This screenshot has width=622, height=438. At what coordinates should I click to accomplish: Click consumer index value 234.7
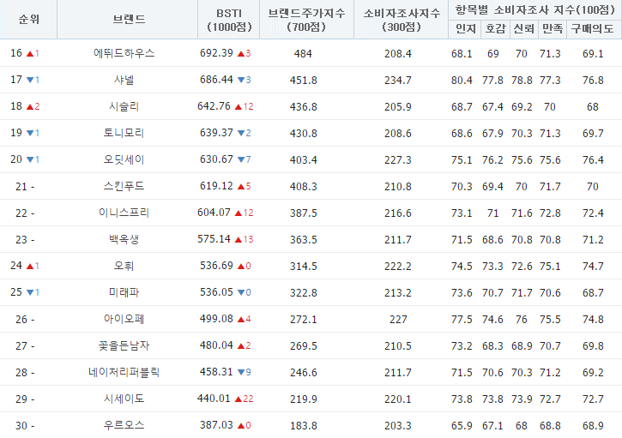click(x=398, y=80)
